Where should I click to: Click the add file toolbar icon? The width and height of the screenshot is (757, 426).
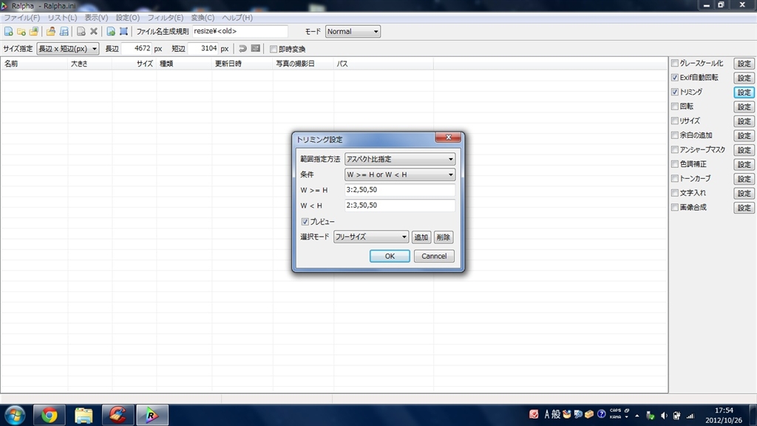tap(9, 31)
